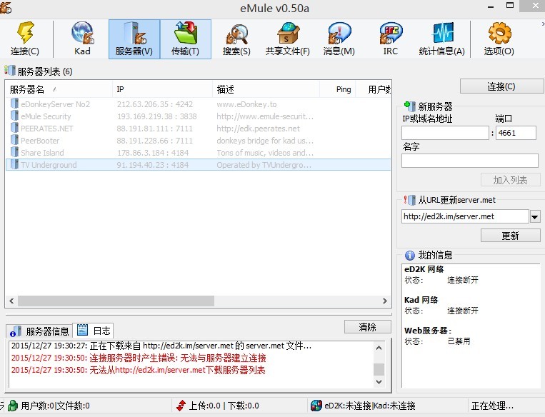Screen dimensions: 545x417
Task: Switch to the Log (日志) tab
Action: pos(93,330)
